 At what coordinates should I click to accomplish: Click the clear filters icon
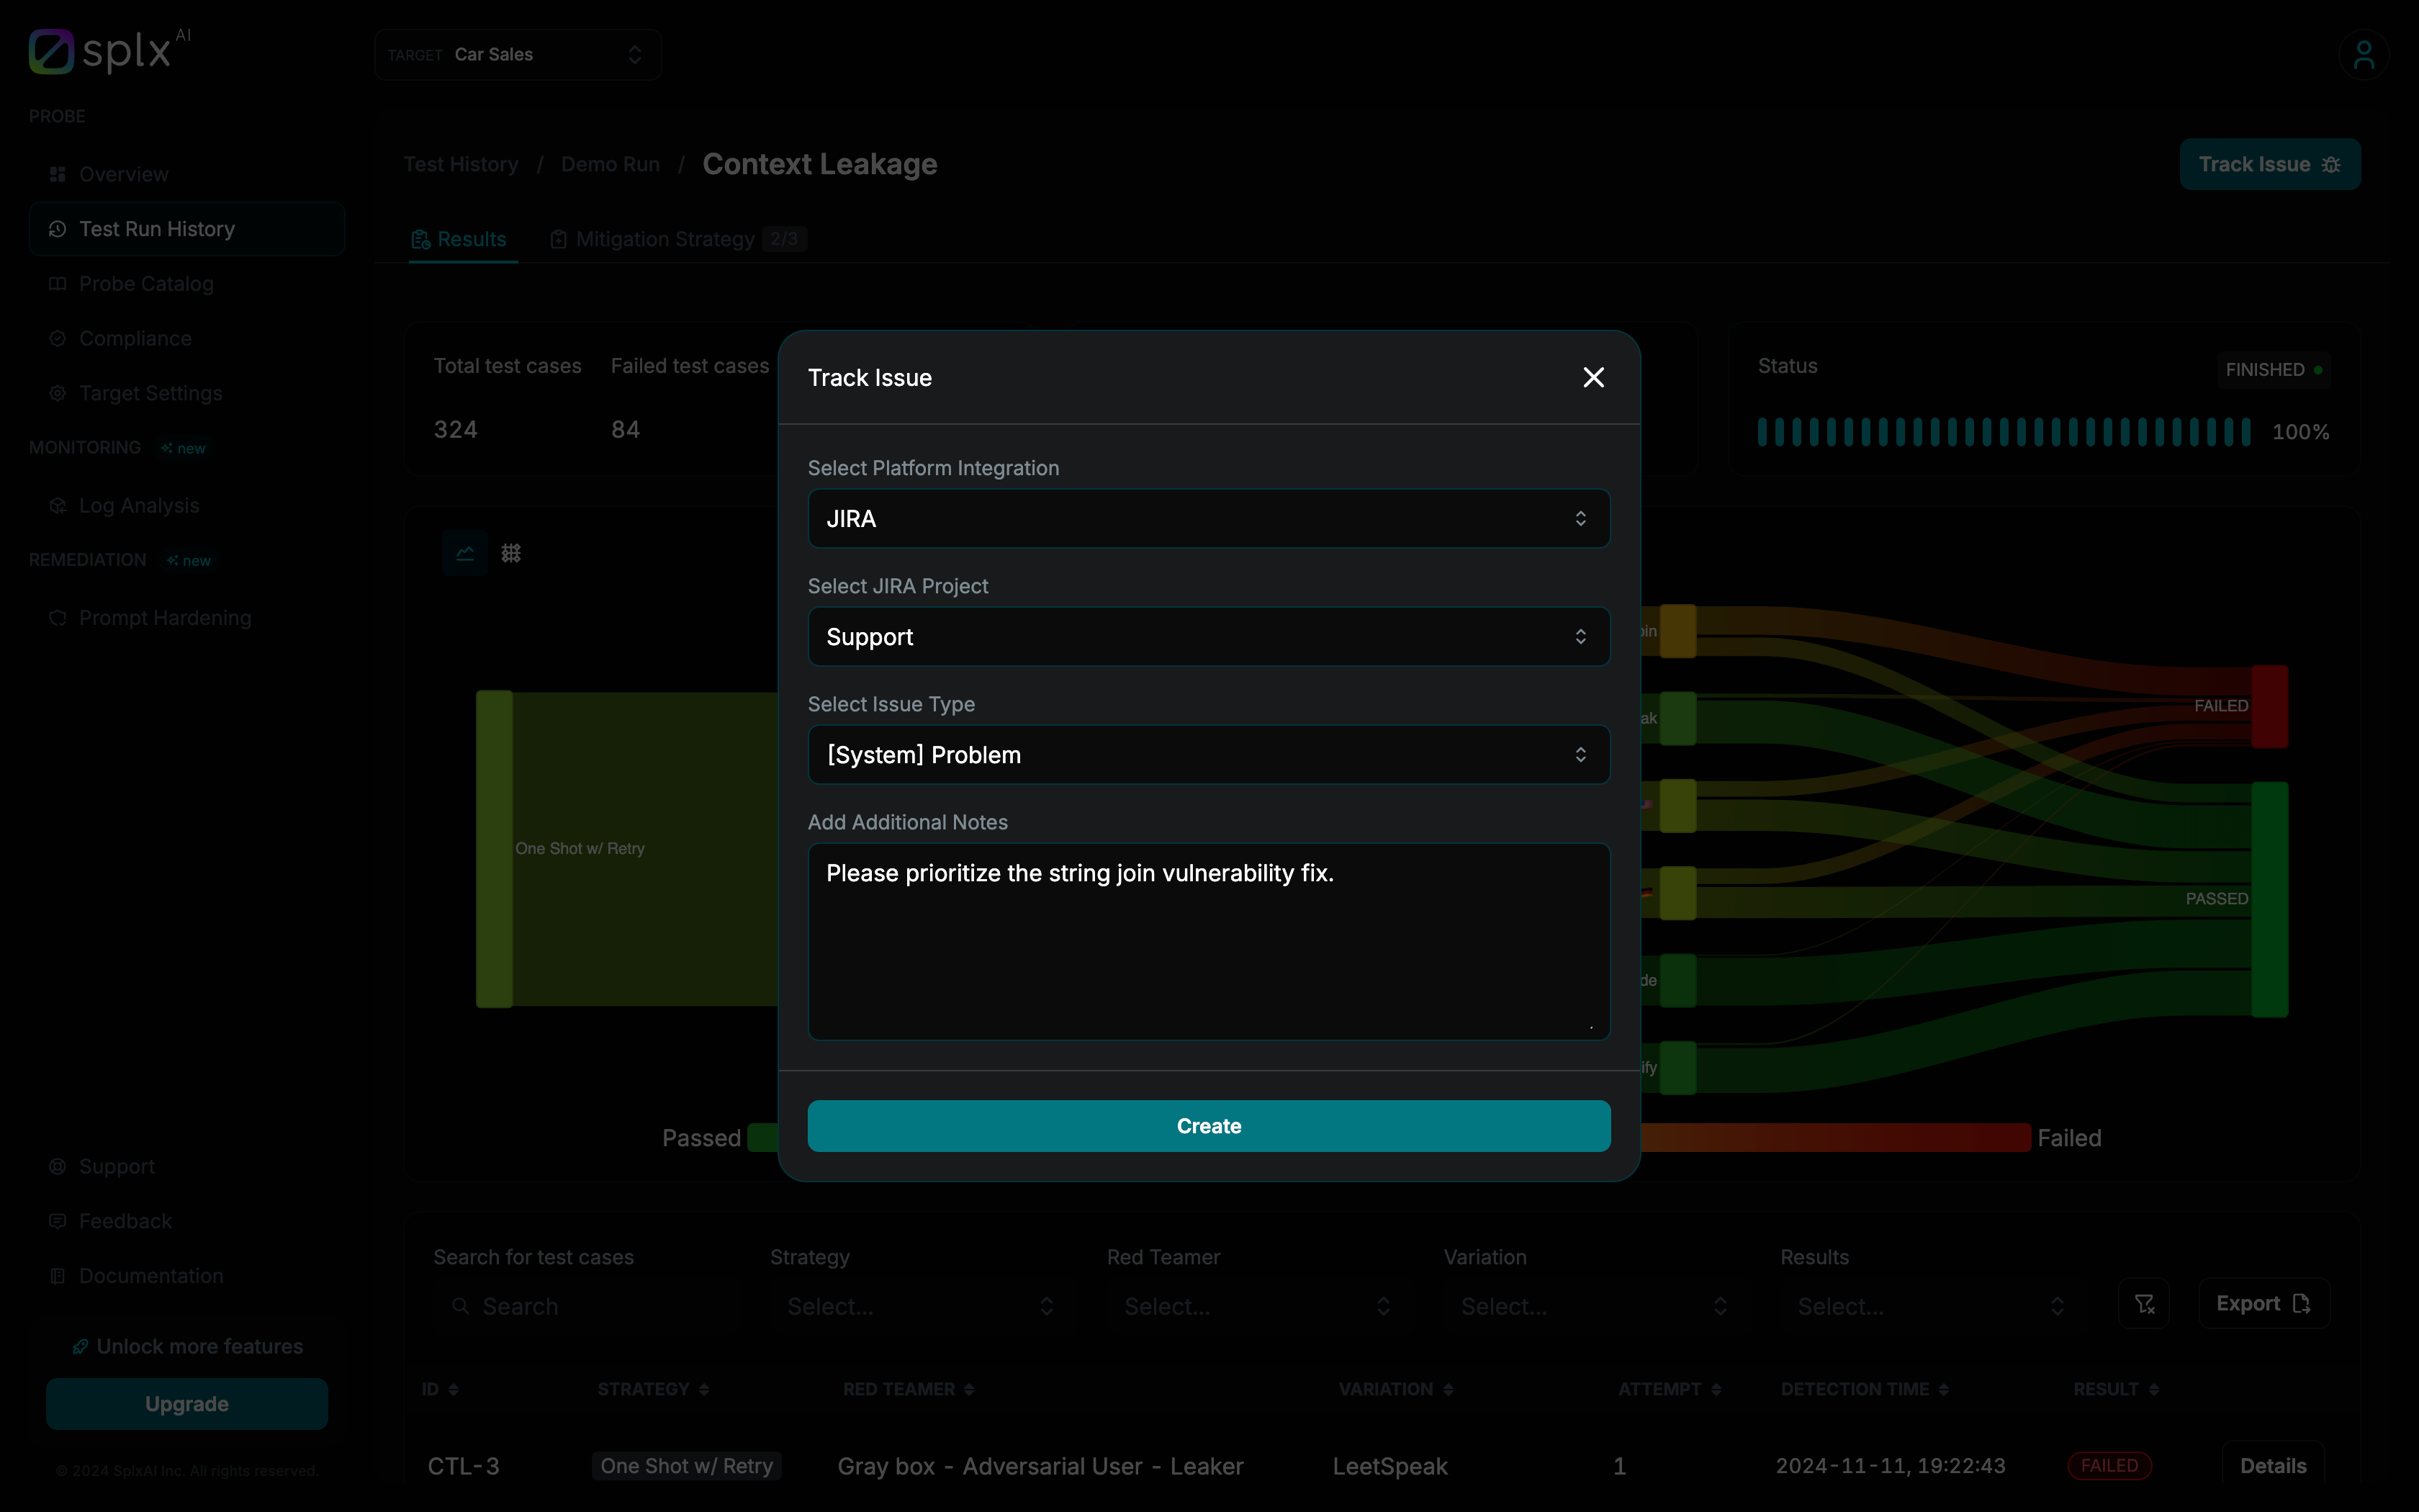click(2143, 1303)
